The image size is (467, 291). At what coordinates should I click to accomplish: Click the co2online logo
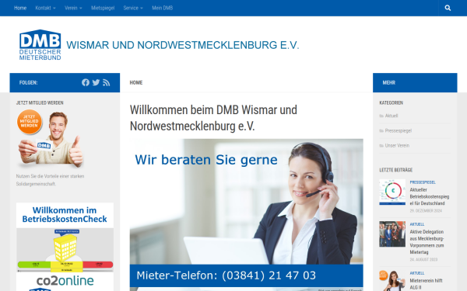coord(65,281)
